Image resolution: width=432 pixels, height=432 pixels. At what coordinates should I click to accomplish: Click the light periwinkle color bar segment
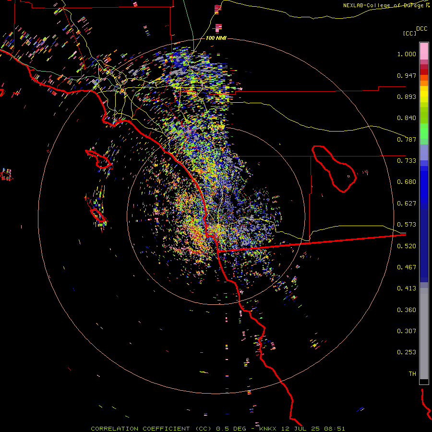[x=424, y=153]
